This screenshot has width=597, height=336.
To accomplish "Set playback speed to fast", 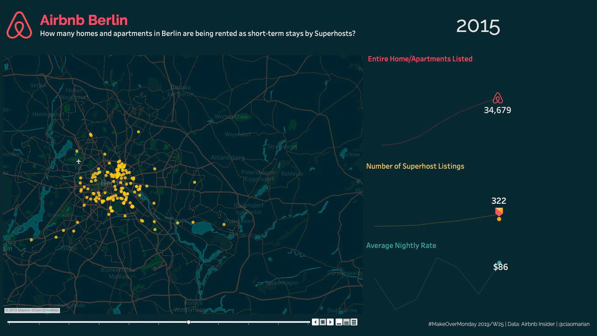I will click(354, 322).
